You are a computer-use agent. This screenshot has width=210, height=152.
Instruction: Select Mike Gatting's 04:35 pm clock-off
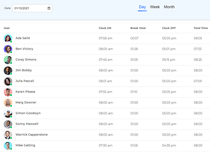(169, 145)
